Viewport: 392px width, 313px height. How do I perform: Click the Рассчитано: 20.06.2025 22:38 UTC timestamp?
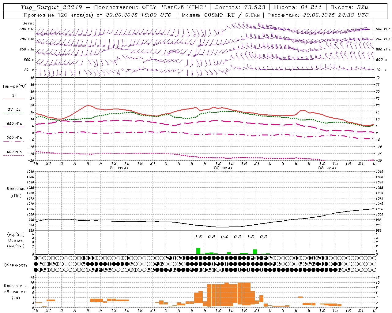click(318, 15)
